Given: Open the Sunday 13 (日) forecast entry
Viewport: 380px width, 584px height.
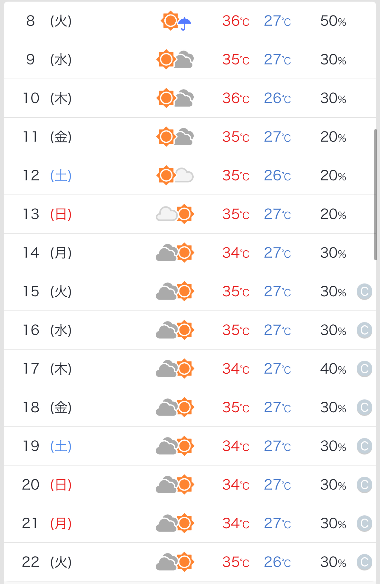Looking at the screenshot, I should pos(190,214).
